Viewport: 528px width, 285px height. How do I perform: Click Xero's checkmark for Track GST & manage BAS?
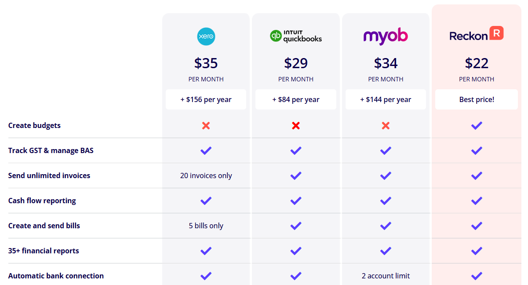point(206,151)
